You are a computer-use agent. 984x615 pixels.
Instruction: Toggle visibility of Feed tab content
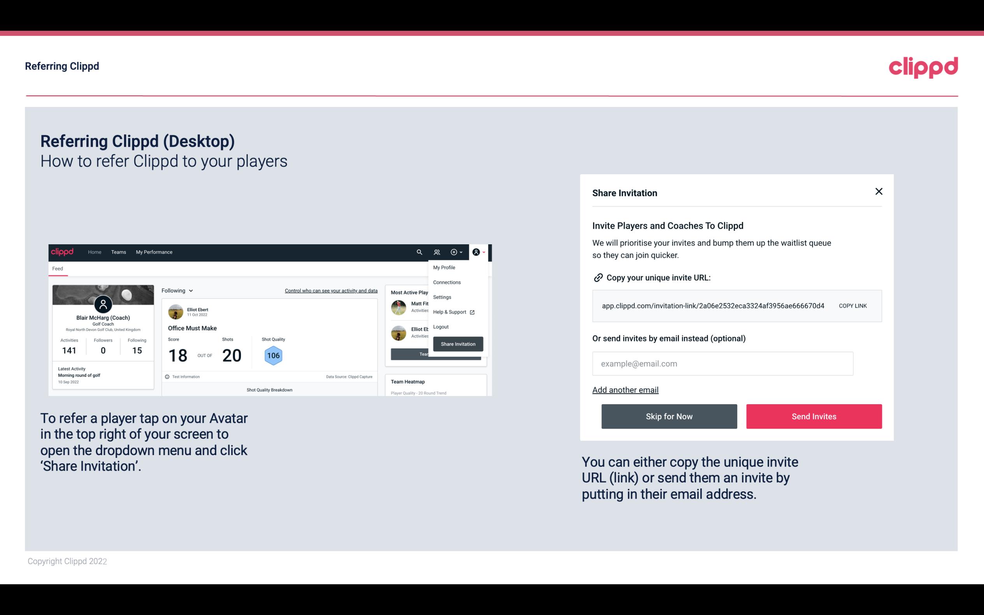point(57,268)
